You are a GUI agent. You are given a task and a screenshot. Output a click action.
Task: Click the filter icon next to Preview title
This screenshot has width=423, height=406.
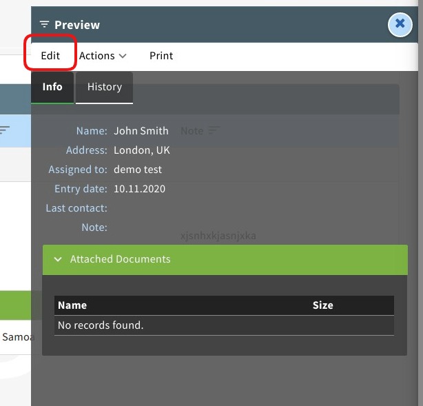[44, 25]
